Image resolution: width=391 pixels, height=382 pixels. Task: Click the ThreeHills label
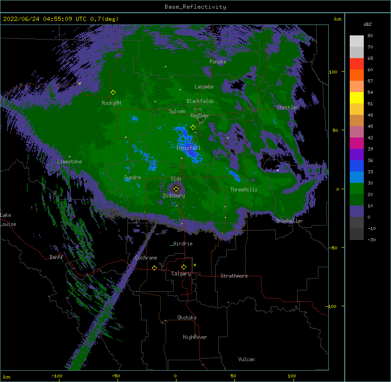point(244,190)
